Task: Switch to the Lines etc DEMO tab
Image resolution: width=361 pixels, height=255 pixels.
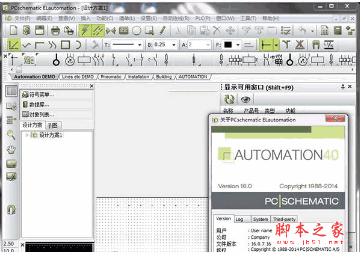Action: coord(78,77)
